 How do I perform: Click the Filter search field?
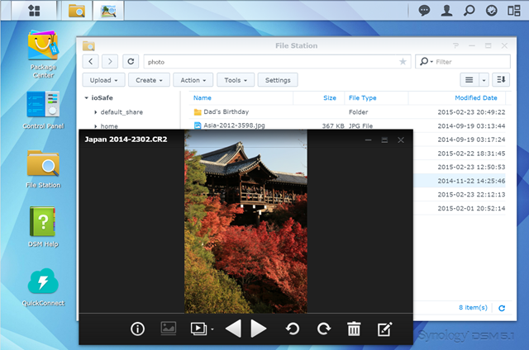pyautogui.click(x=463, y=61)
